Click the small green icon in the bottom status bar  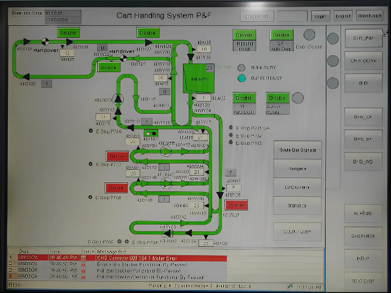click(290, 287)
